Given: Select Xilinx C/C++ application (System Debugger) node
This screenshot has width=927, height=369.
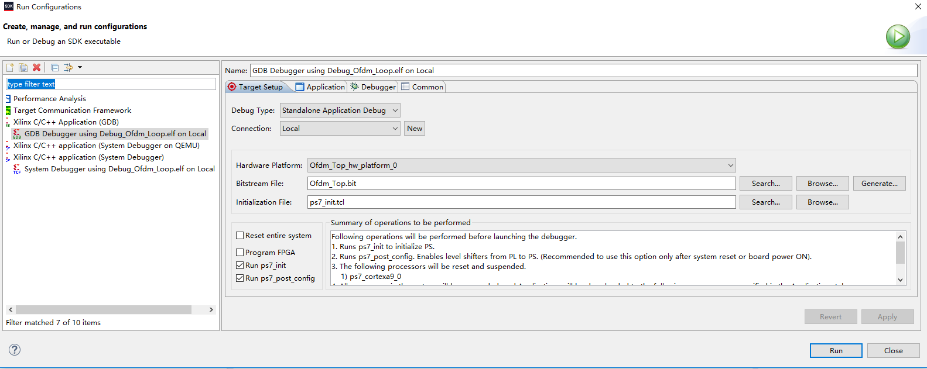Looking at the screenshot, I should 88,157.
